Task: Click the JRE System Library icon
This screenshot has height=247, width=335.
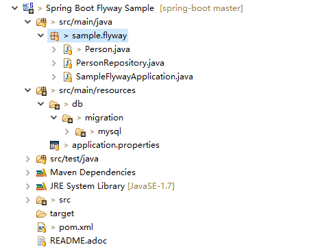Action: 41,186
